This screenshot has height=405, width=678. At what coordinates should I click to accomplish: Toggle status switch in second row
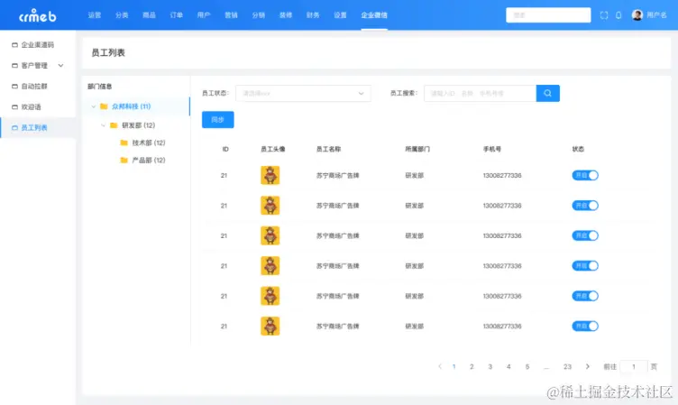pos(585,206)
